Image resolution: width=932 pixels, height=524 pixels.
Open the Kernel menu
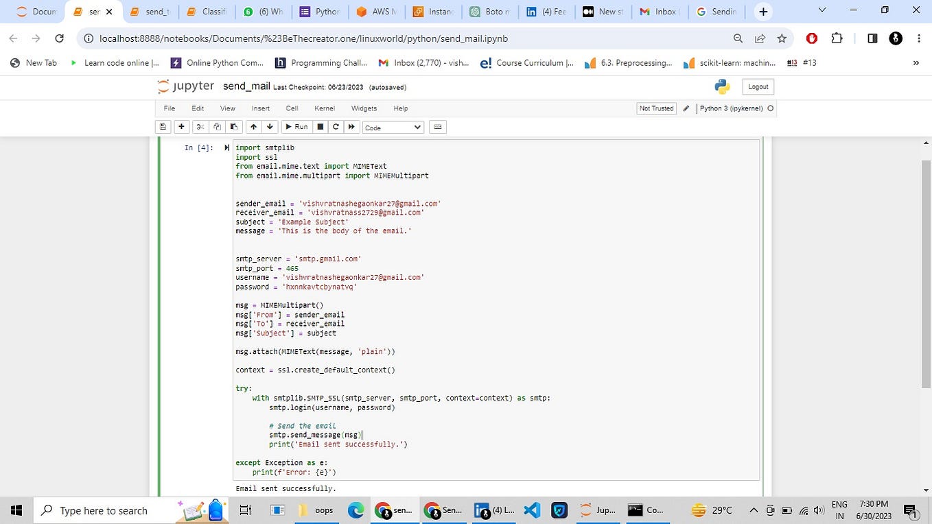[x=324, y=108]
